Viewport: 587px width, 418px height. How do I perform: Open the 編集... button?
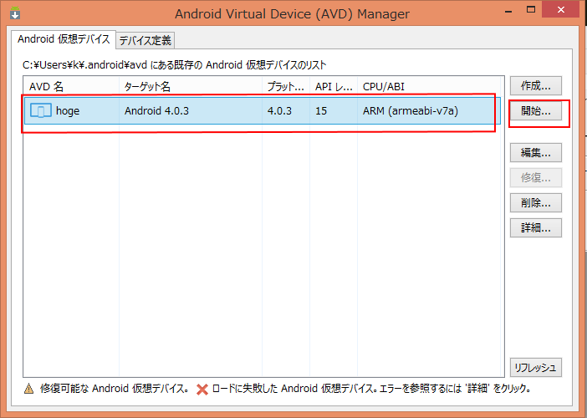pyautogui.click(x=536, y=153)
